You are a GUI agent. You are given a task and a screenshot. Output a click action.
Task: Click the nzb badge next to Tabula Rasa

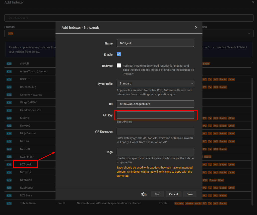[9, 203]
